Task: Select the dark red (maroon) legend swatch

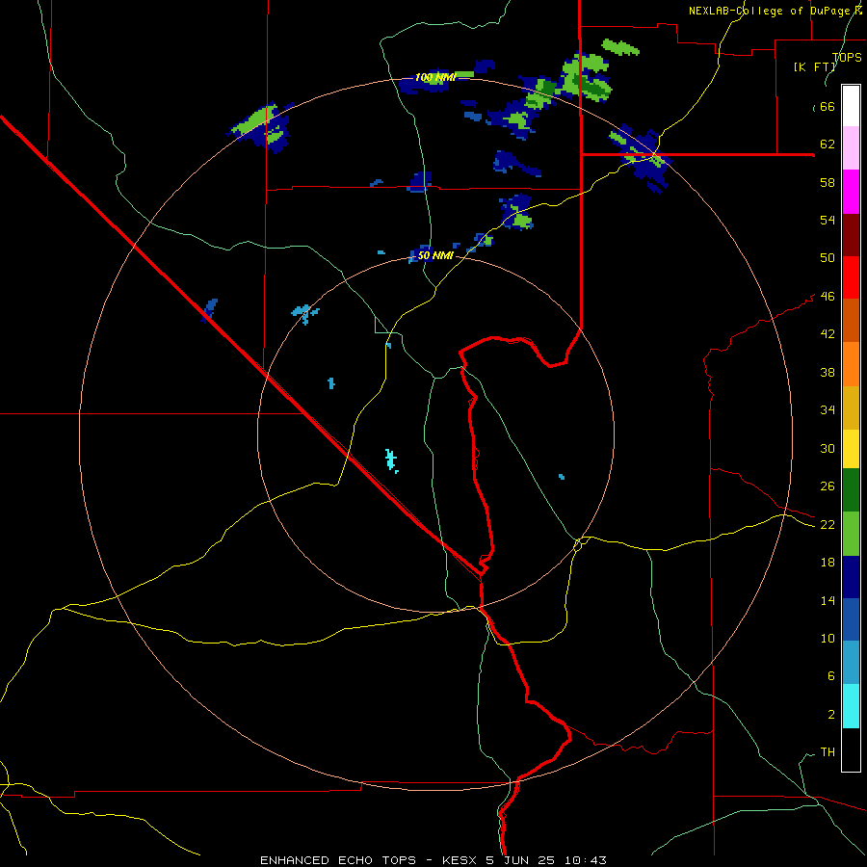Action: coord(851,235)
